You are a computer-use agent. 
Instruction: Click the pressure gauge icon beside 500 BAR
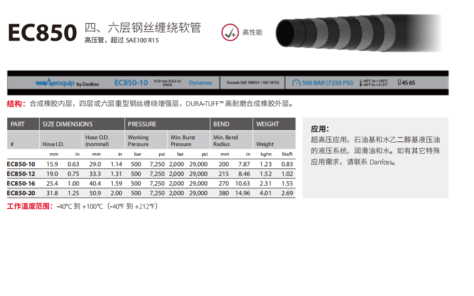click(x=295, y=83)
